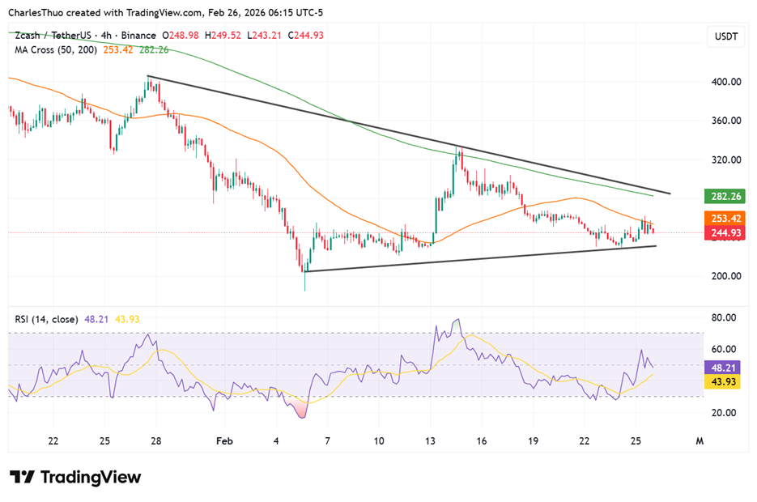Screen dimensions: 757x502
Task: Click the Feb label on the time axis
Action: pos(224,441)
